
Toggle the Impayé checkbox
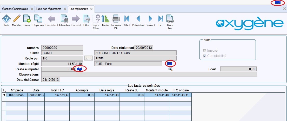(x=205, y=51)
